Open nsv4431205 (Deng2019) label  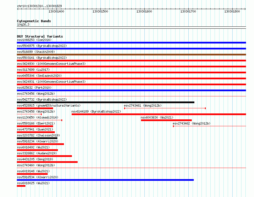pyautogui.click(x=35, y=159)
